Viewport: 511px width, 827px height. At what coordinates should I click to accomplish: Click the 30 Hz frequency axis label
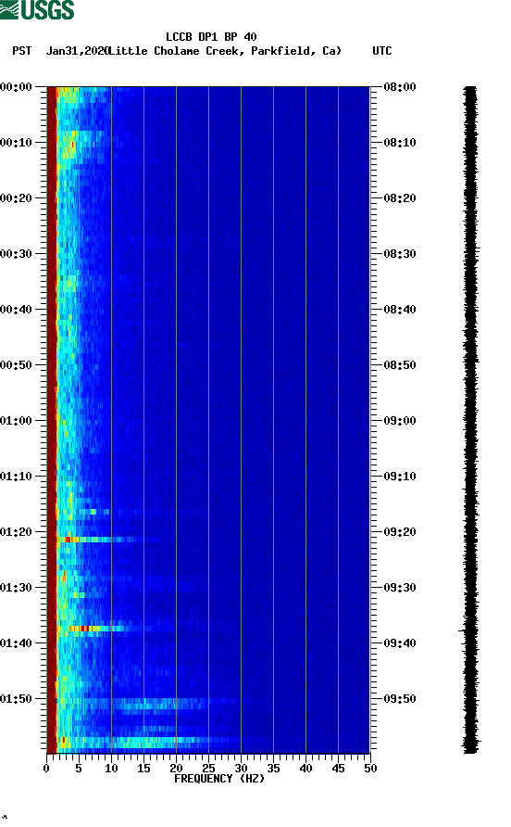(x=241, y=769)
